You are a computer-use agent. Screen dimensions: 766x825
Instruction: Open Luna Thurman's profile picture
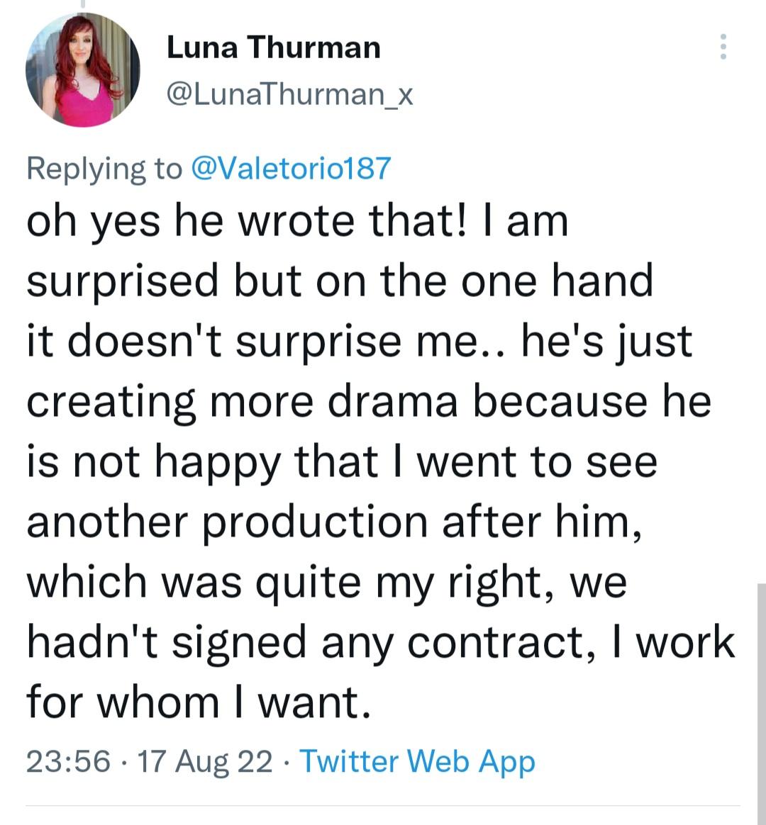click(x=83, y=70)
